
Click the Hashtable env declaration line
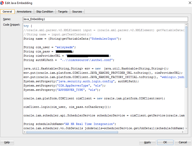pos(96,68)
